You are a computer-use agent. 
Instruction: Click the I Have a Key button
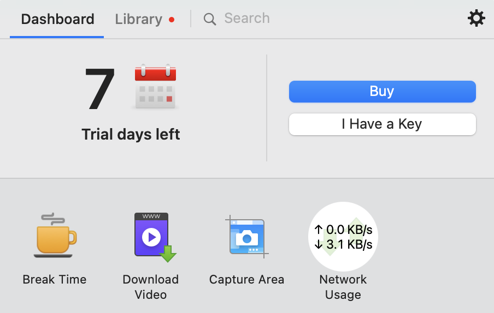tap(382, 124)
